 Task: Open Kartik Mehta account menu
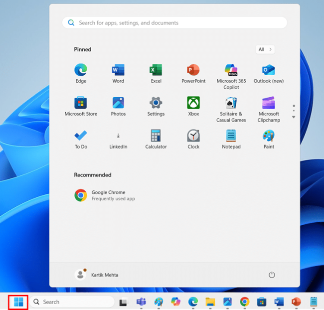pyautogui.click(x=97, y=275)
